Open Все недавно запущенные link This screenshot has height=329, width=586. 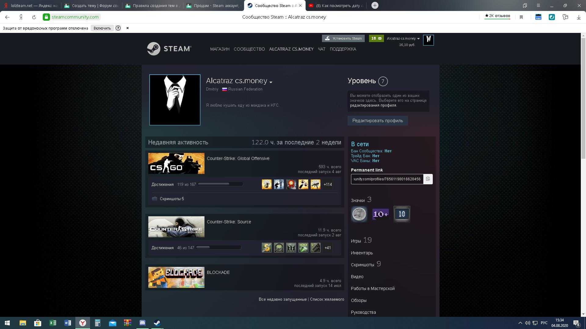click(283, 299)
